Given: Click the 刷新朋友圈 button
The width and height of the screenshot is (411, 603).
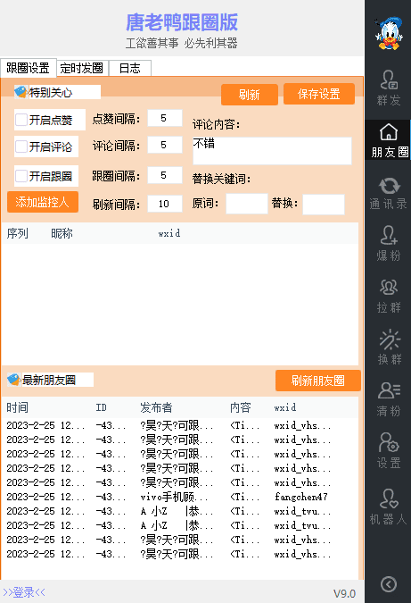Looking at the screenshot, I should (x=317, y=381).
